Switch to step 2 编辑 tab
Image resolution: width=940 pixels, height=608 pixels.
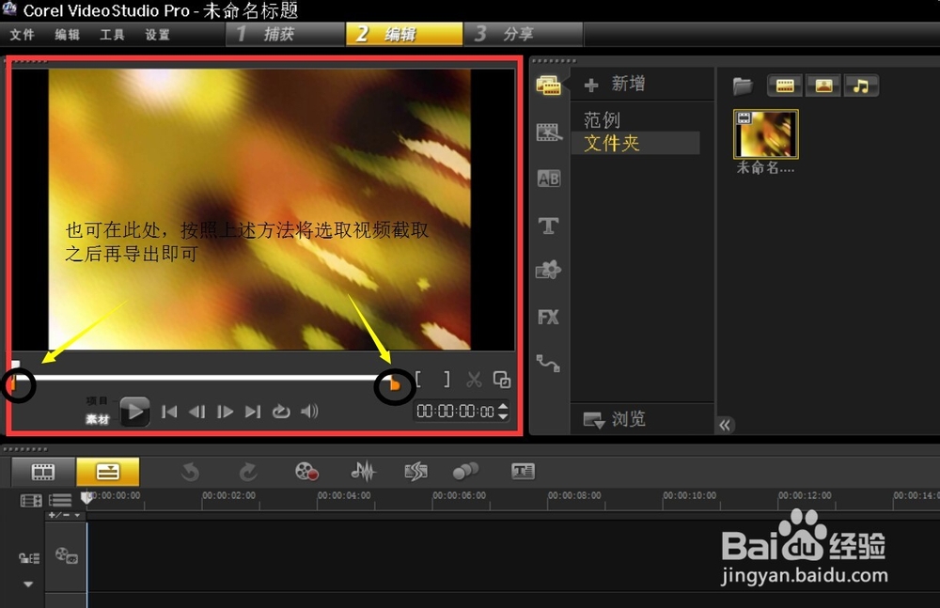pos(404,34)
